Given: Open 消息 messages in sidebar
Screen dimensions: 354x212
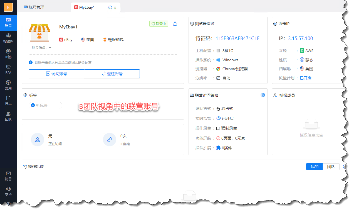Looking at the screenshot, I should (x=8, y=176).
